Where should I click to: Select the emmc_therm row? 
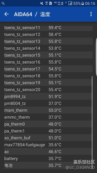tap(48, 117)
